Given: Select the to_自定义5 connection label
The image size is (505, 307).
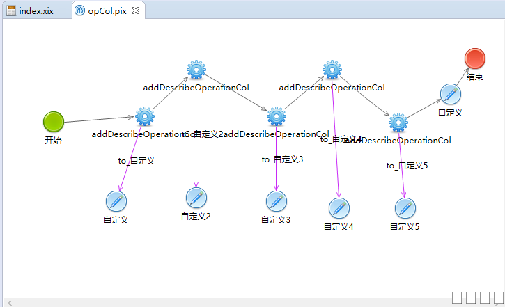Looking at the screenshot, I should pyautogui.click(x=407, y=166).
